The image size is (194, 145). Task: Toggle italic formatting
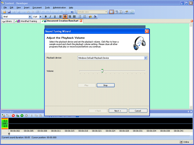pos(50,17)
